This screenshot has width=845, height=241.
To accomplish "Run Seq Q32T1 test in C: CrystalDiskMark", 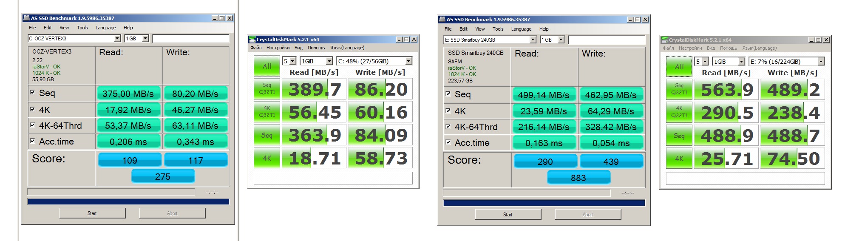I will (x=267, y=88).
